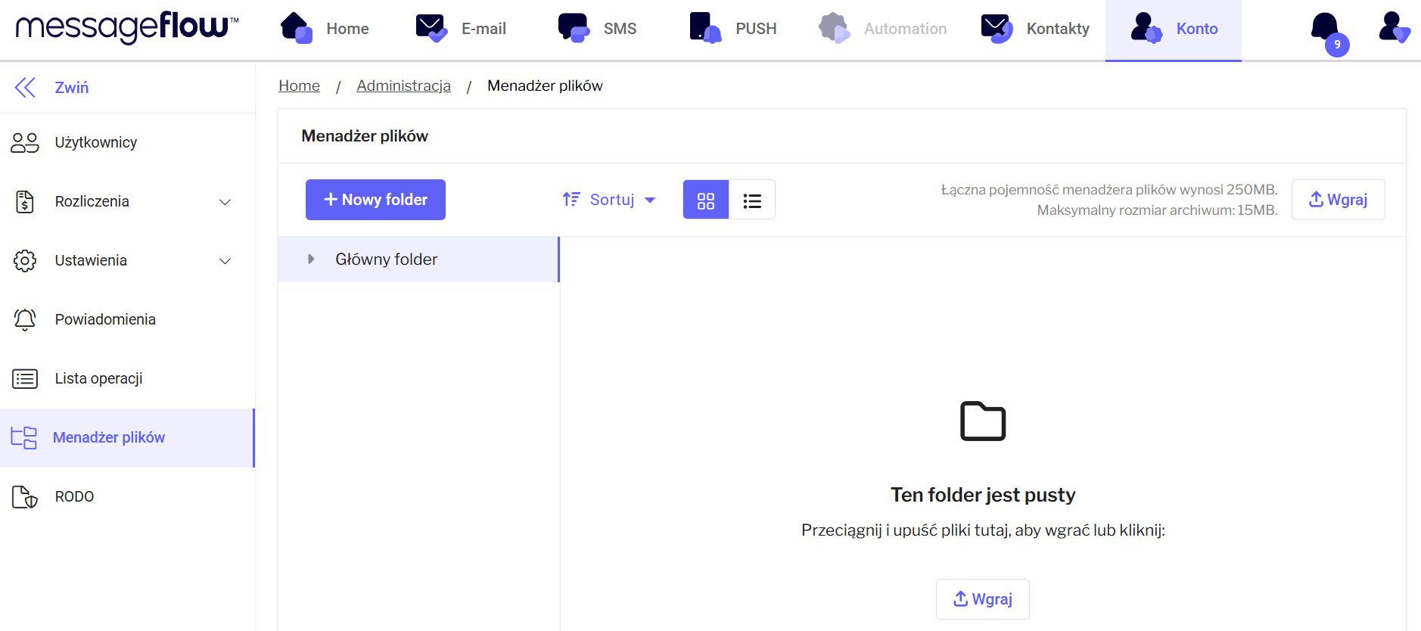
Task: Switch to grid view
Action: (x=705, y=200)
